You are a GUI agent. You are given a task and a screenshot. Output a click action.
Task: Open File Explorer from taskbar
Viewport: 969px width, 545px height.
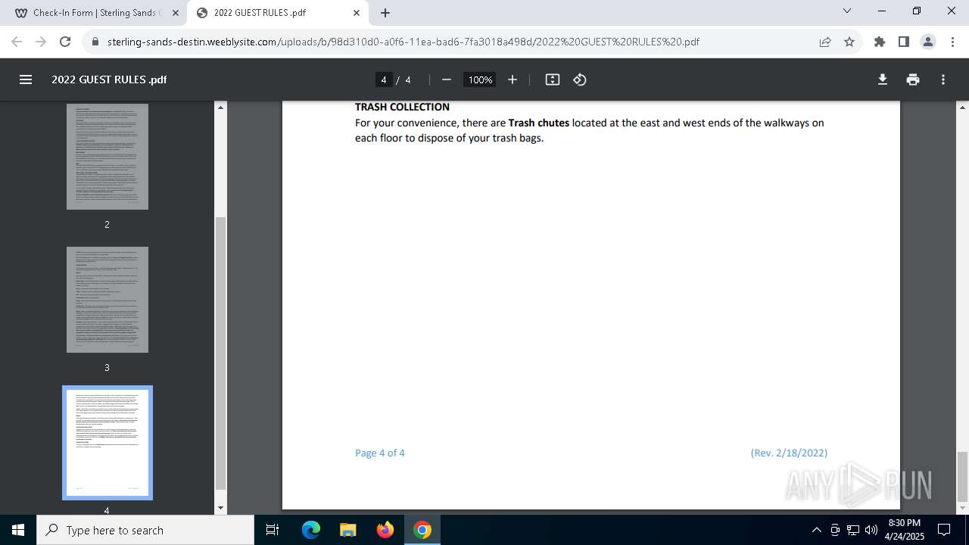347,530
